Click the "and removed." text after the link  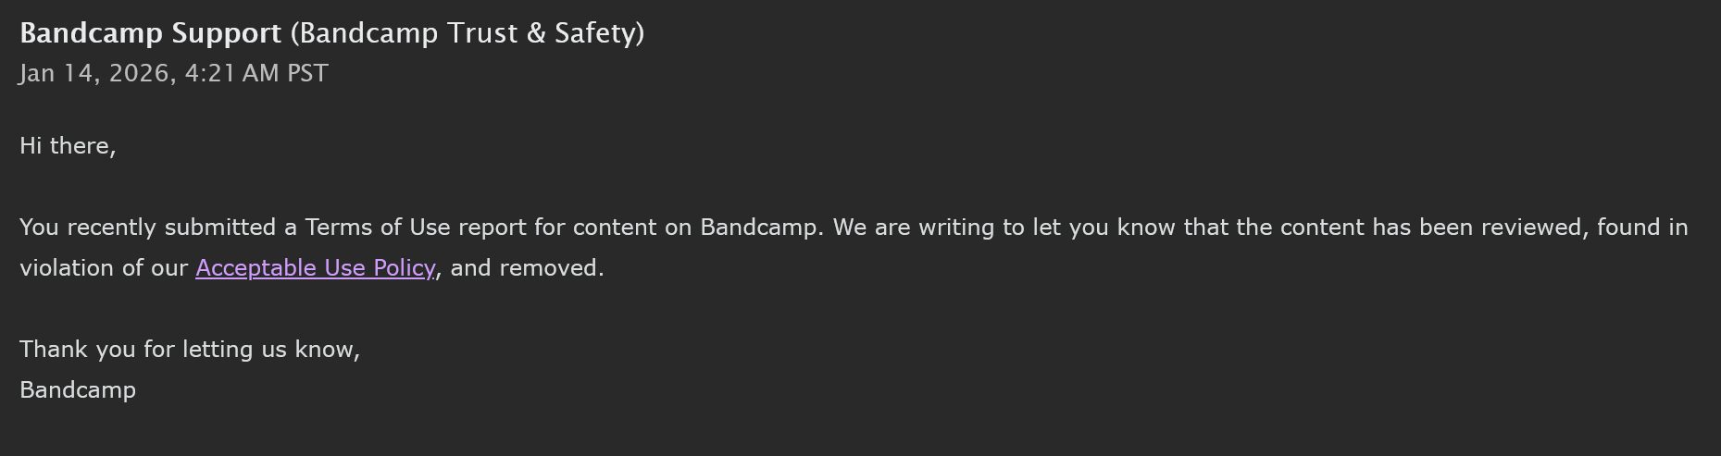(527, 268)
